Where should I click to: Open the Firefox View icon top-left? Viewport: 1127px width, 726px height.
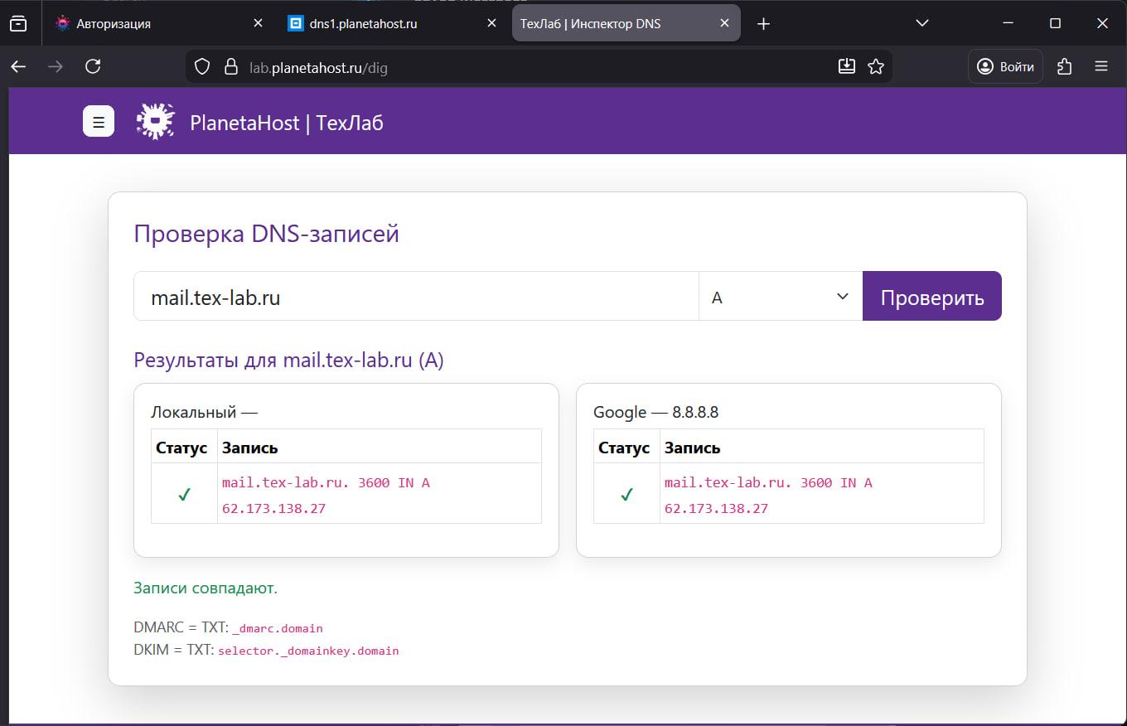(x=18, y=22)
